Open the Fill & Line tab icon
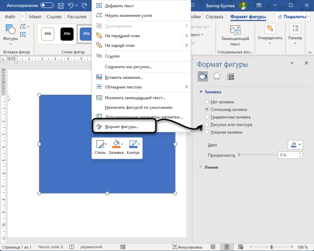Screen dimensions: 314x251 coord(203,77)
